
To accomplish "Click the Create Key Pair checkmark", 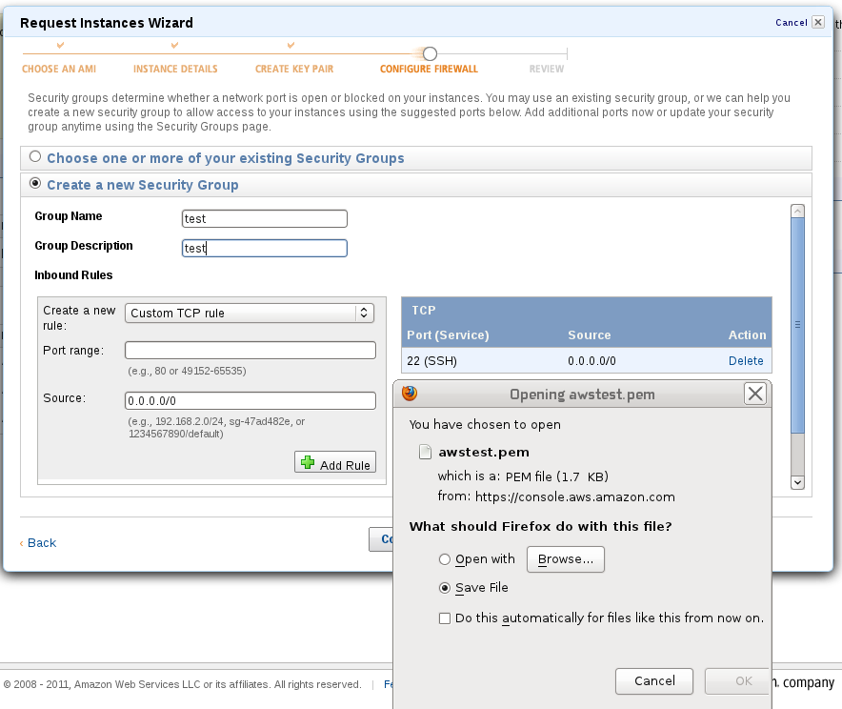I will click(291, 45).
